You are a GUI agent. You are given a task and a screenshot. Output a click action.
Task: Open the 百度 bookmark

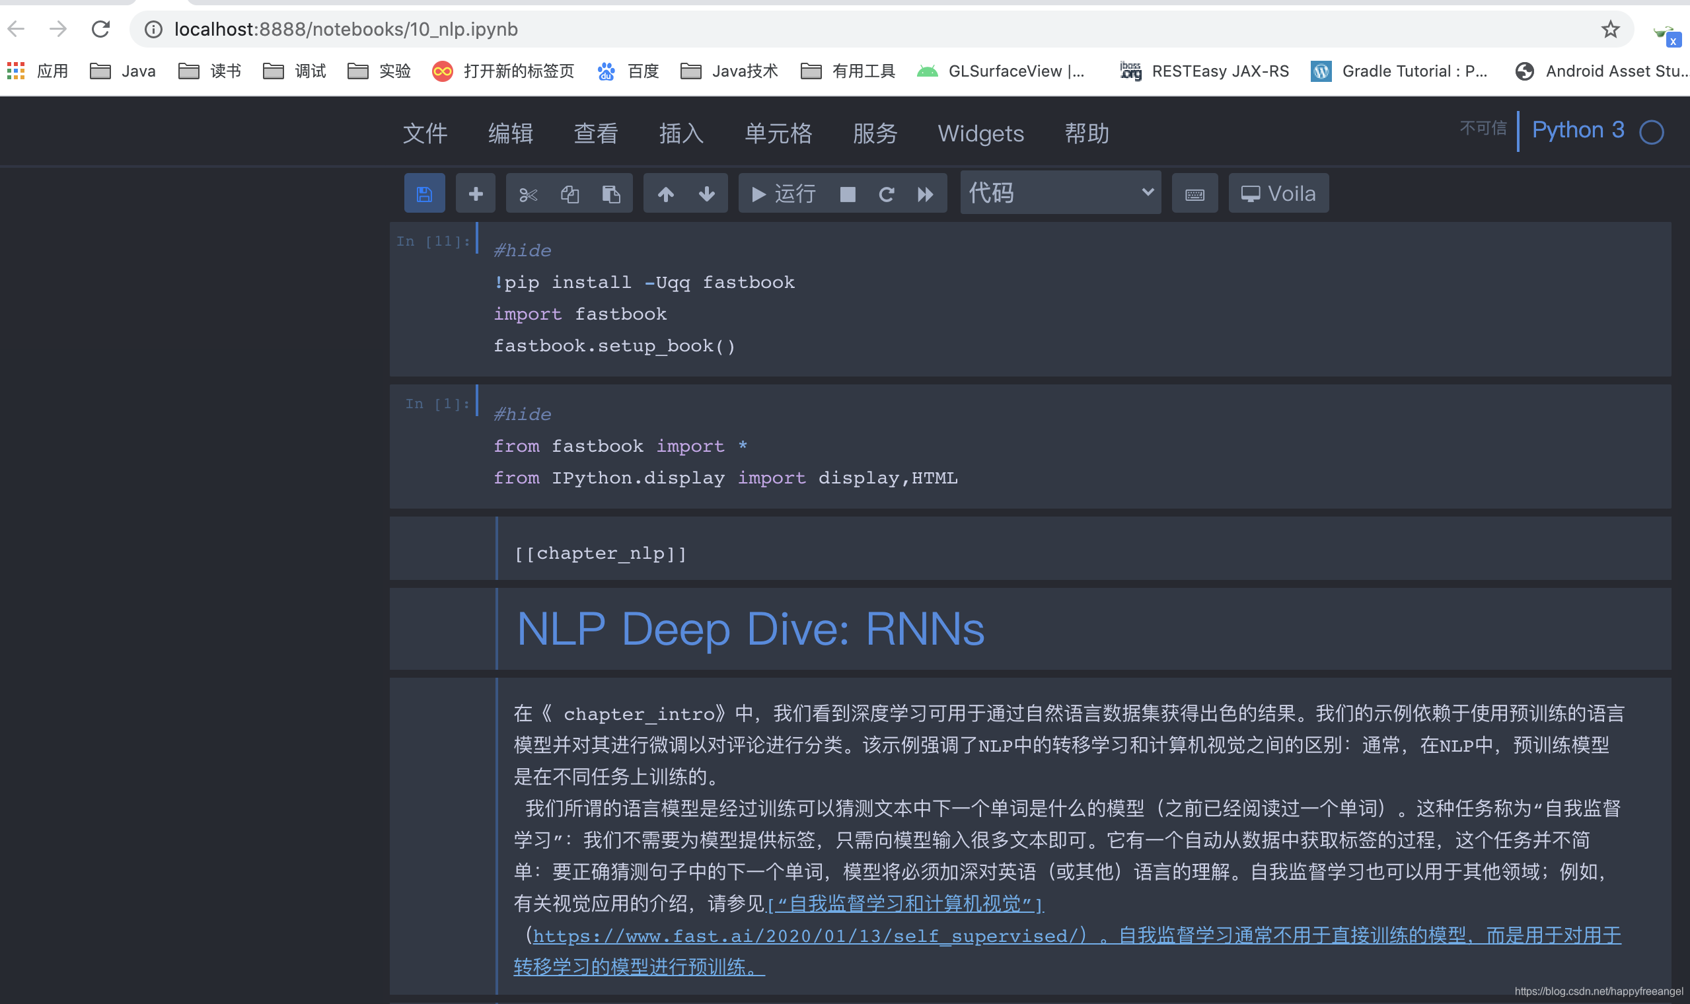(x=628, y=71)
